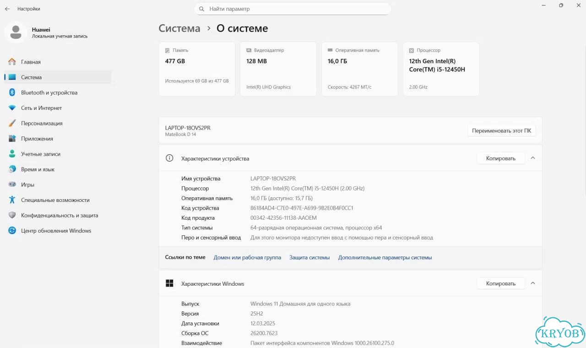
Task: Open the Память 477 GB card
Action: pyautogui.click(x=197, y=69)
